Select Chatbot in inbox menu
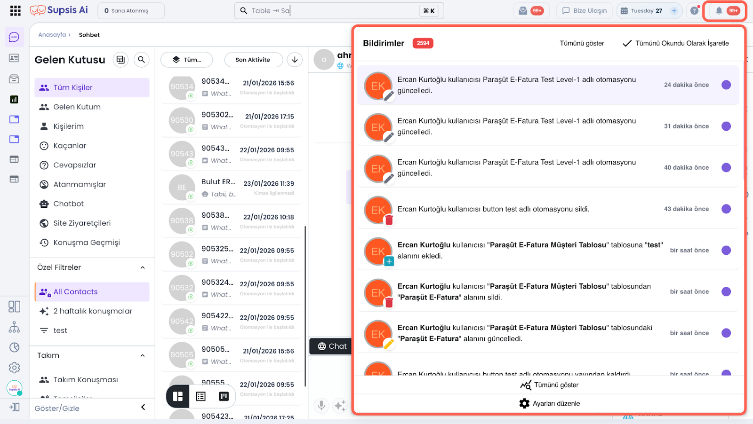 click(68, 204)
